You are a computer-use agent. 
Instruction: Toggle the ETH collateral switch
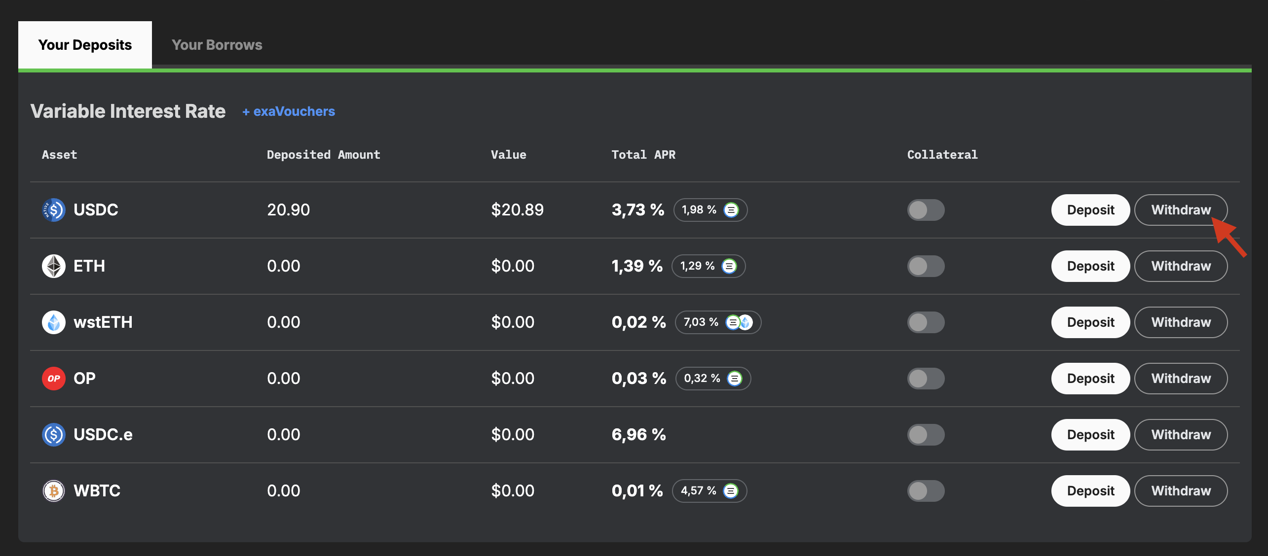pyautogui.click(x=926, y=266)
